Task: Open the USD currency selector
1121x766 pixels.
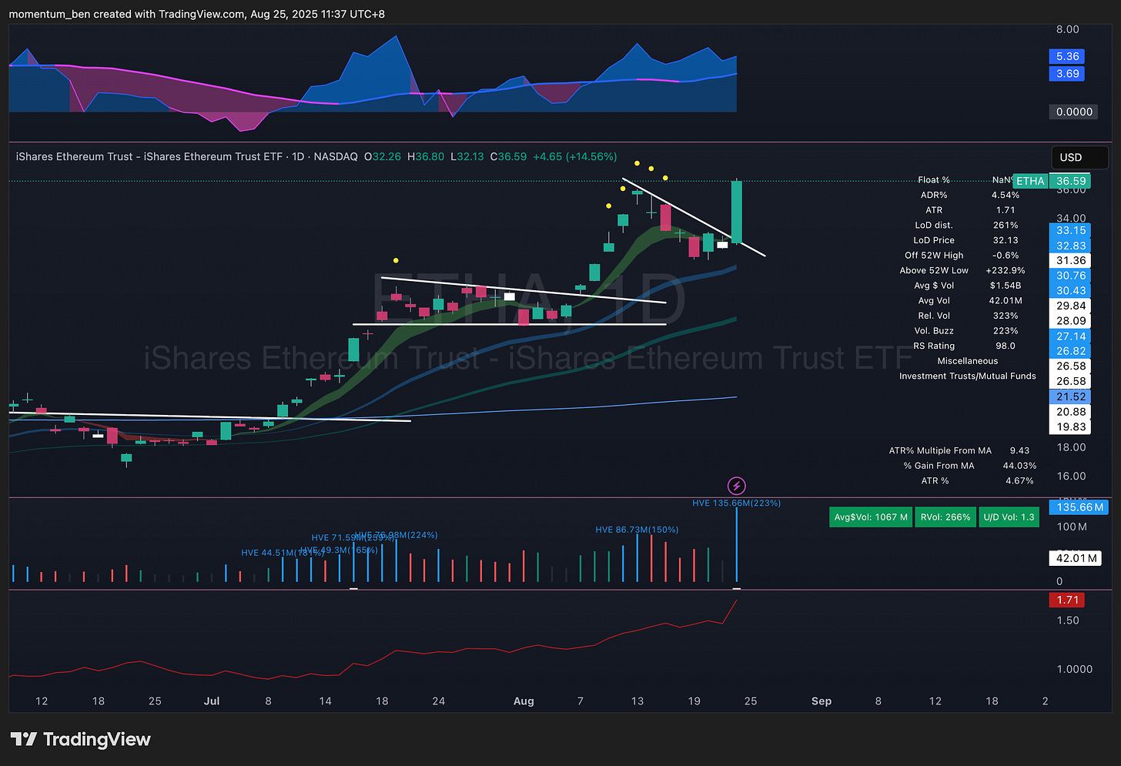Action: [x=1079, y=157]
